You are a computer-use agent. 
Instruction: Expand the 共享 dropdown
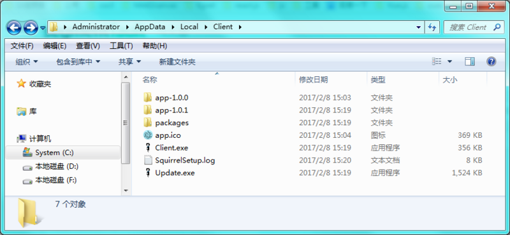[x=130, y=62]
